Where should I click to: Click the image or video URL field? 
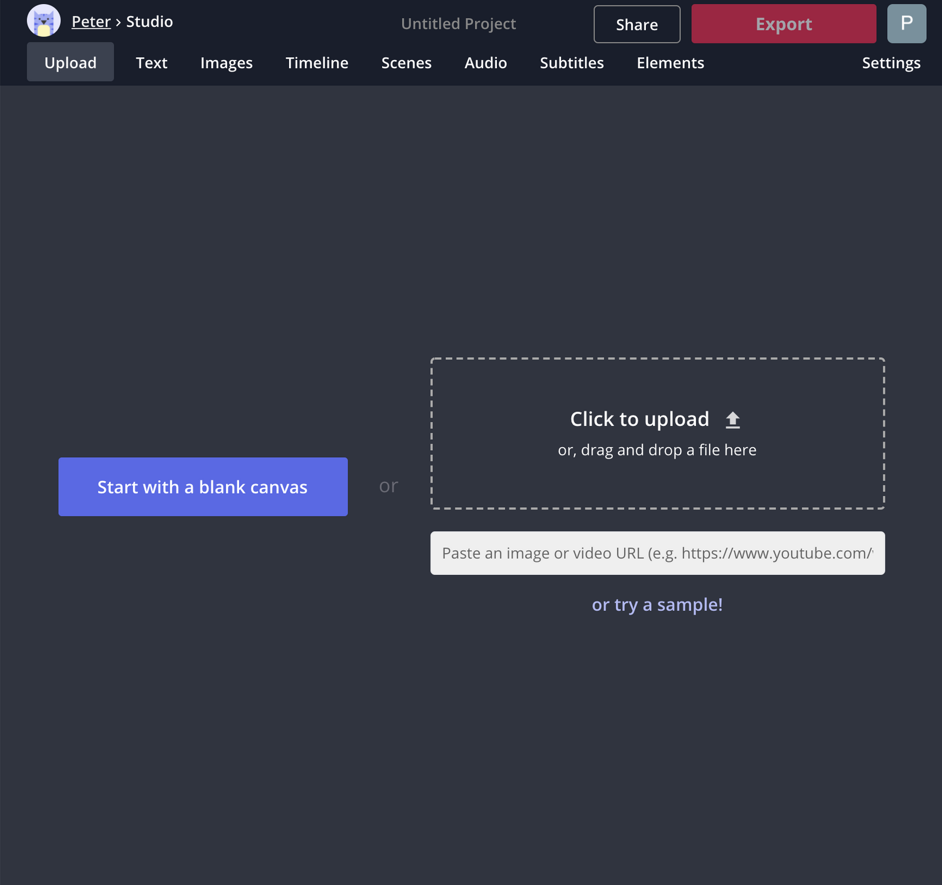coord(657,553)
